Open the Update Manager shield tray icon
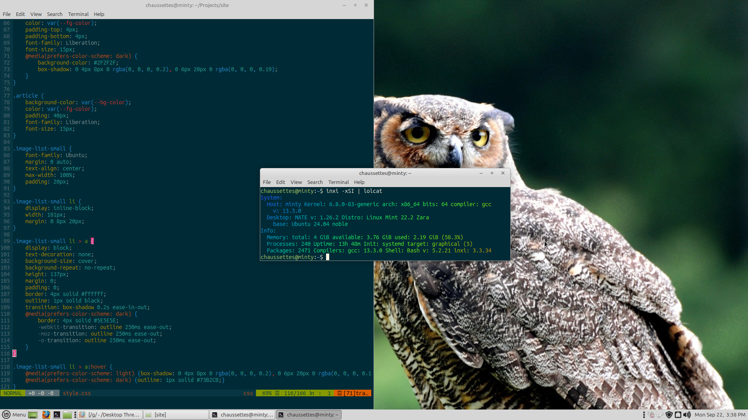This screenshot has height=420, width=748. tap(669, 415)
